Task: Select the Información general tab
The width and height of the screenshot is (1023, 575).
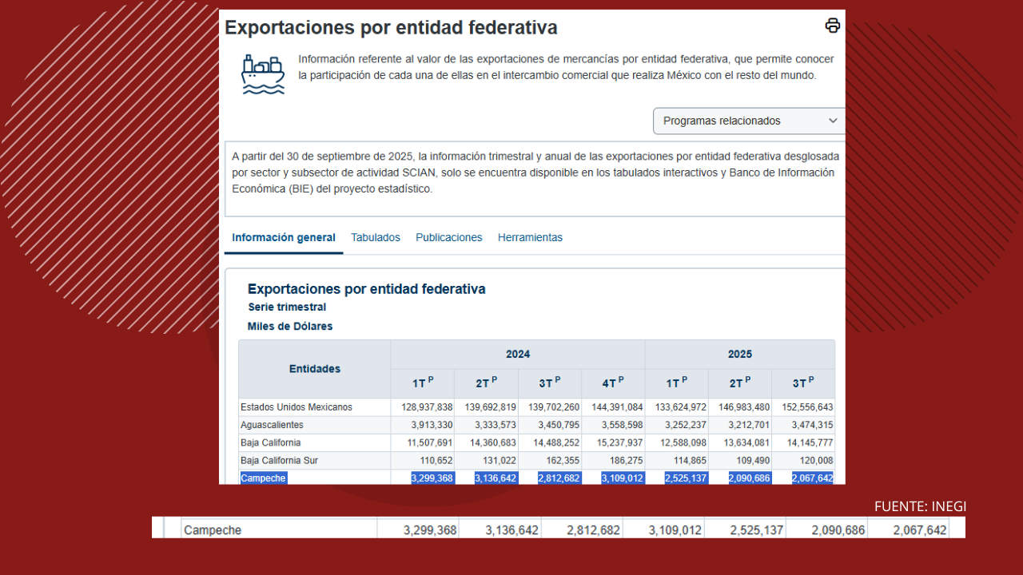Action: (x=284, y=237)
